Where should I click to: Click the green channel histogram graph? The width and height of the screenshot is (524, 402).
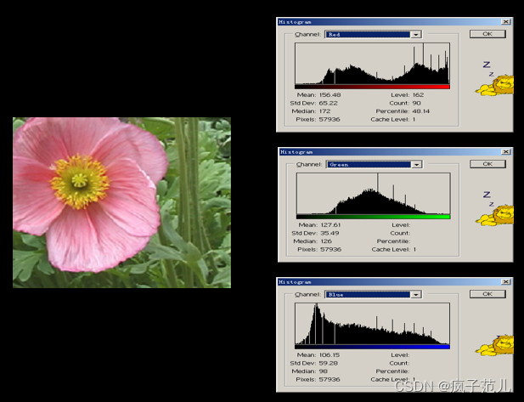pyautogui.click(x=374, y=194)
